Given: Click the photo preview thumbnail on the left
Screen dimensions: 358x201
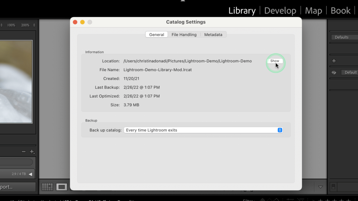Looking at the screenshot, I should coord(16,82).
